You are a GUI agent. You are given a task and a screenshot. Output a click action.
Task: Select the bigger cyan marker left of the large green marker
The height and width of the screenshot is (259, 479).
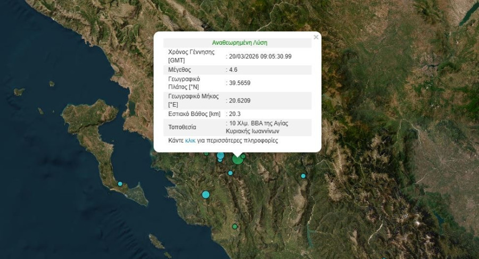[x=220, y=155]
